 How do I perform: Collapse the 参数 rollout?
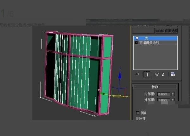tap(155, 87)
